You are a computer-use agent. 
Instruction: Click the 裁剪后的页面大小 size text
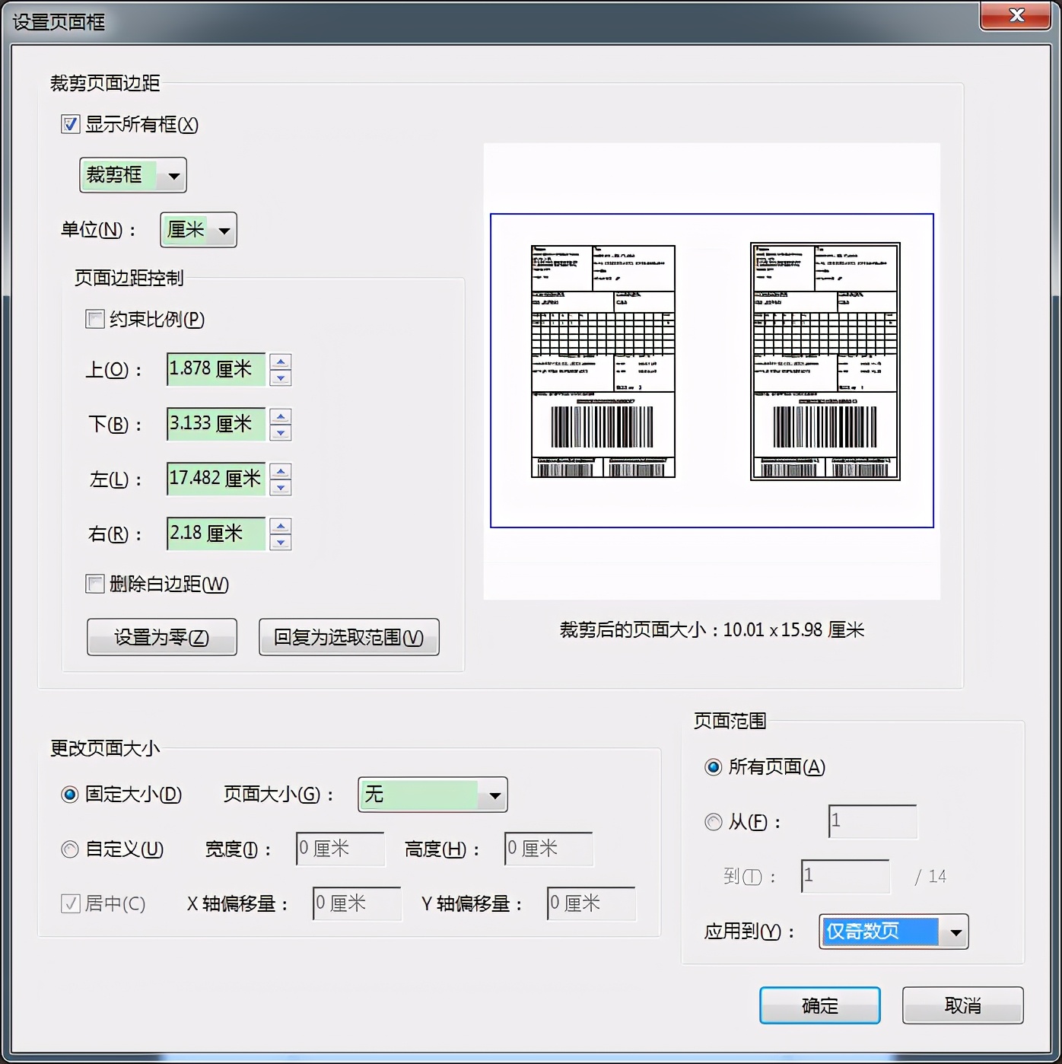click(712, 630)
